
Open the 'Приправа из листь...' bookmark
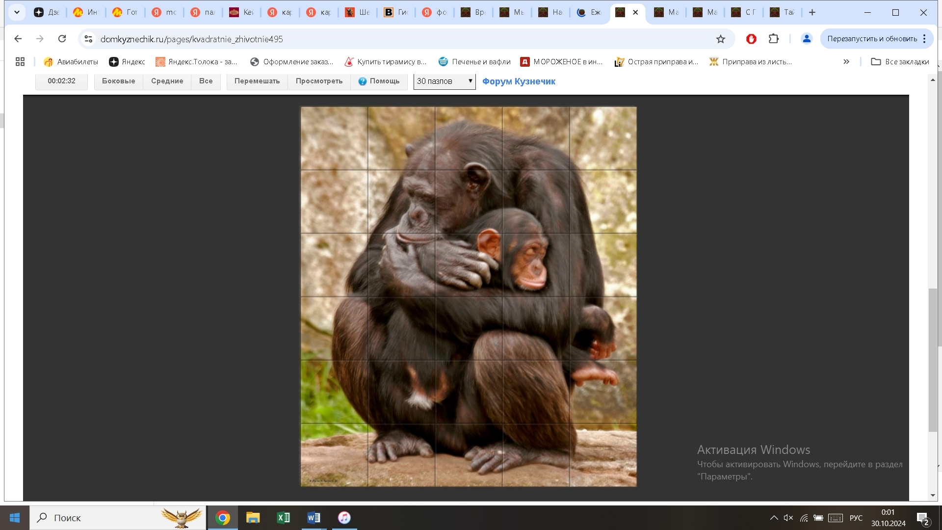[x=751, y=61]
